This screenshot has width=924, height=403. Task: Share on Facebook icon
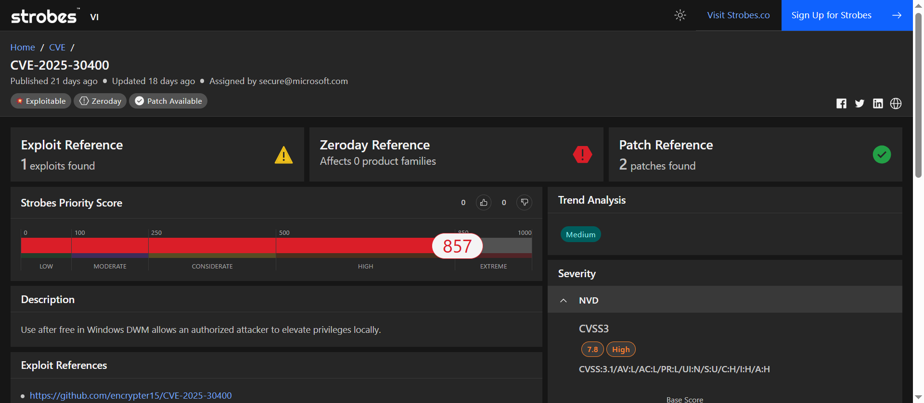click(x=841, y=104)
